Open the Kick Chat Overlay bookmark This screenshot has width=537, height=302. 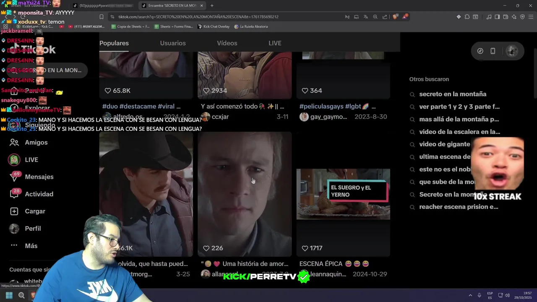213,26
